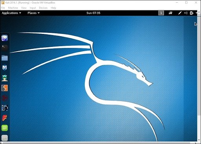Screen dimensions: 201x144
Task: Click the power status icon in top bar
Action: tap(192, 13)
